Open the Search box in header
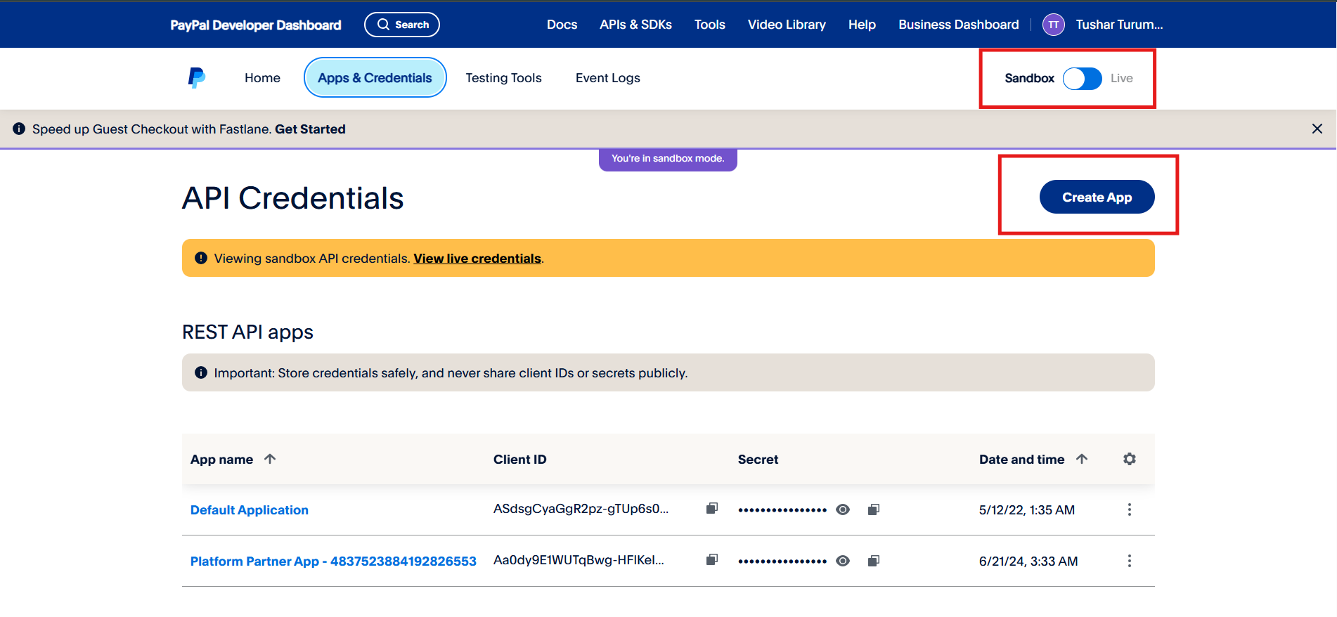 point(402,25)
